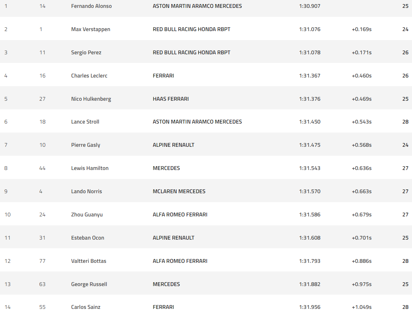Select Nico Hulkenberg in the table
This screenshot has width=412, height=313.
coord(91,99)
